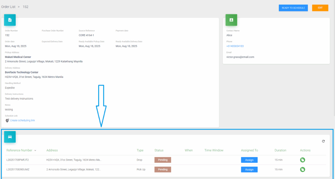335x179 pixels.
Task: Click the Pending status of Pick Up task
Action: click(x=163, y=170)
